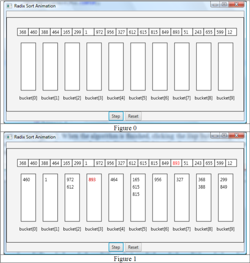
Task: Click 165 inside bucket[5] in Figure 1
Action: click(136, 180)
